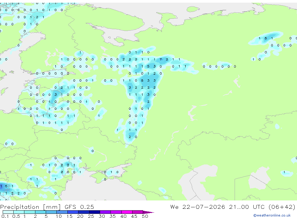The image size is (297, 218).
Task: Click the '30' legend scale label
Action: click(102, 216)
